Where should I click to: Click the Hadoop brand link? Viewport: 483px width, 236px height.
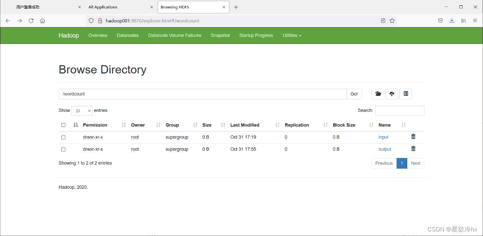click(x=68, y=35)
